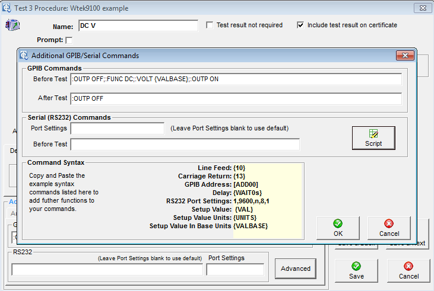Click the Test 3 Procedure window title icon

8,8
